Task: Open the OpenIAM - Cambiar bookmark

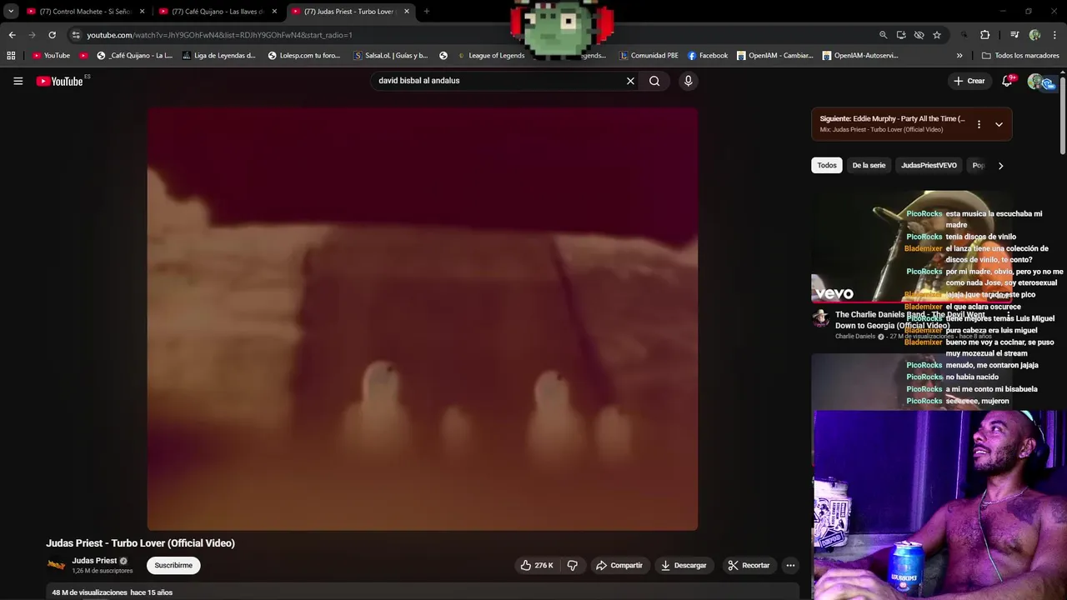Action: (775, 56)
